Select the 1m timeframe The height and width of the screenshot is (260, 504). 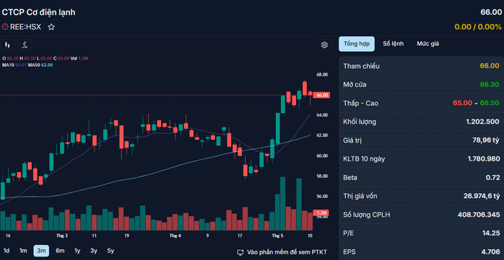coord(23,251)
